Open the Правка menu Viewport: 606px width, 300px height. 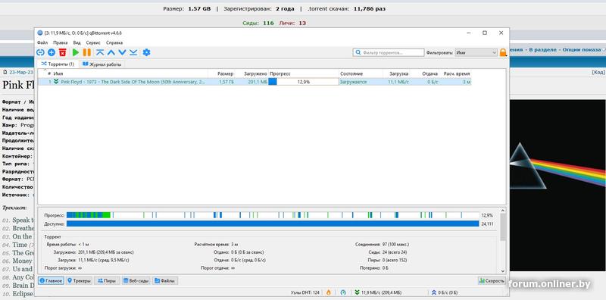tap(61, 42)
